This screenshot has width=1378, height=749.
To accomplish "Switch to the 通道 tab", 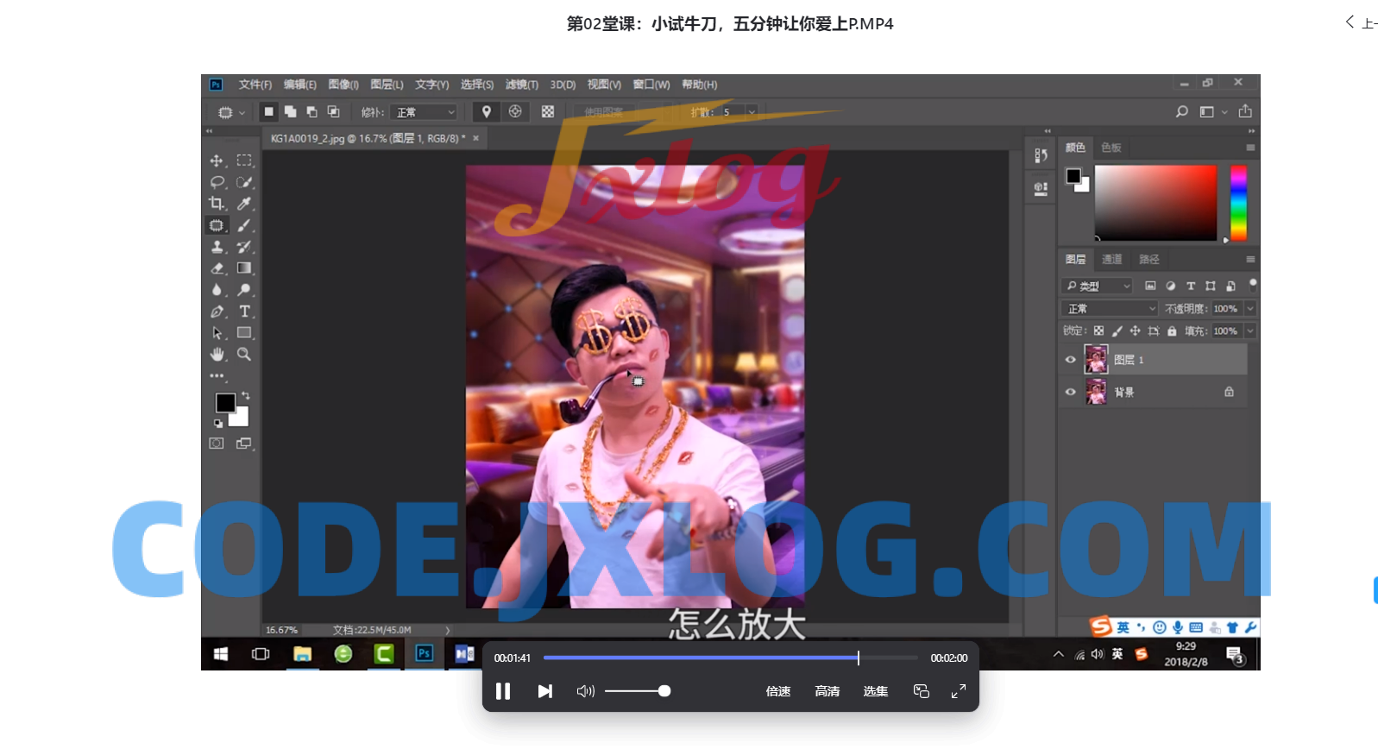I will point(1111,260).
